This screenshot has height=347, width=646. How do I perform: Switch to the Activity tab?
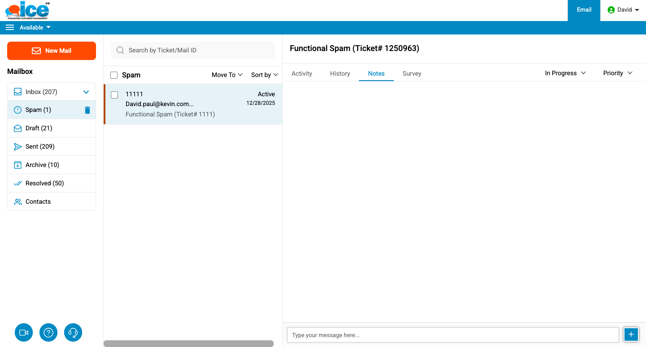click(x=301, y=73)
